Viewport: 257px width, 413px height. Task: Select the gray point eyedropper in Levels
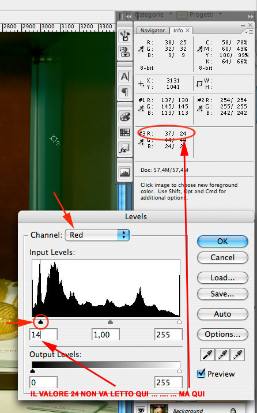222,355
